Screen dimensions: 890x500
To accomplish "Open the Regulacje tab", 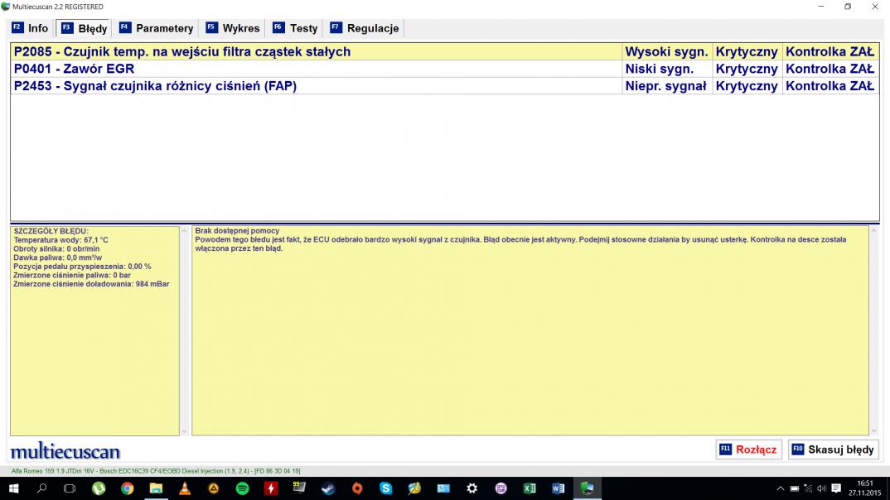I will 365,28.
